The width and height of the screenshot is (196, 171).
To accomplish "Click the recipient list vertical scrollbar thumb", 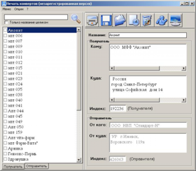I will click(x=79, y=71).
